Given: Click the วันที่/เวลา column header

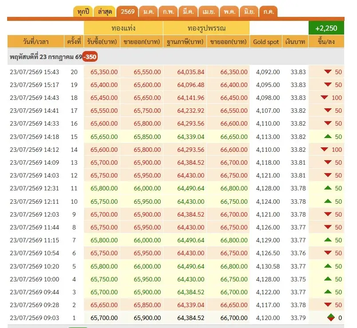Looking at the screenshot, I should 36,41.
